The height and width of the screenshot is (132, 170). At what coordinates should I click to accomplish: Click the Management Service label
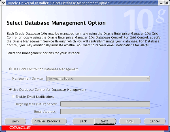pos(28,79)
